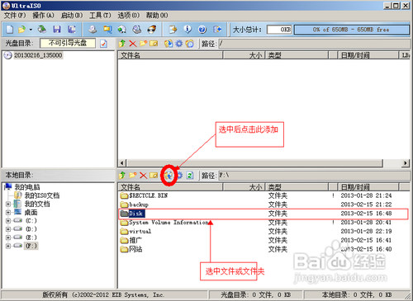413x301 pixels.
Task: Open the 选项(O) menu
Action: point(129,16)
